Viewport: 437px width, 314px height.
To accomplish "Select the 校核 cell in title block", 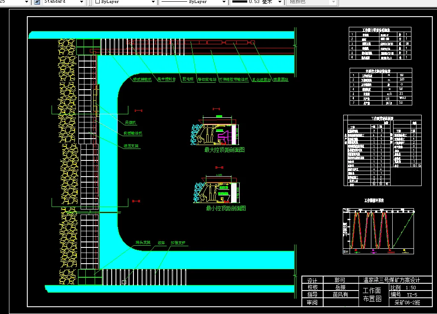I will (x=313, y=287).
